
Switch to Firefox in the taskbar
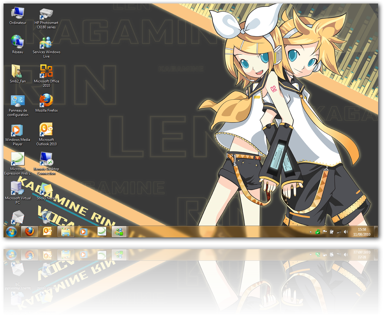pyautogui.click(x=30, y=232)
